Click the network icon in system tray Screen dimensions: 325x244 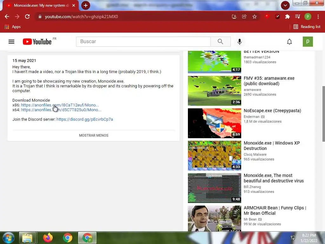pos(293,238)
